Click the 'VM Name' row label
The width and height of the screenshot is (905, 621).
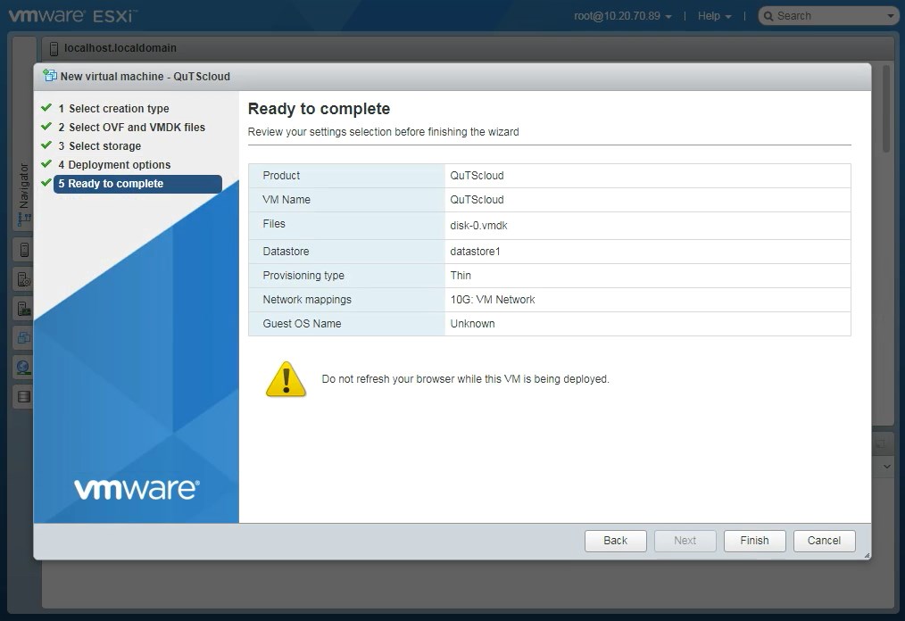pyautogui.click(x=286, y=200)
